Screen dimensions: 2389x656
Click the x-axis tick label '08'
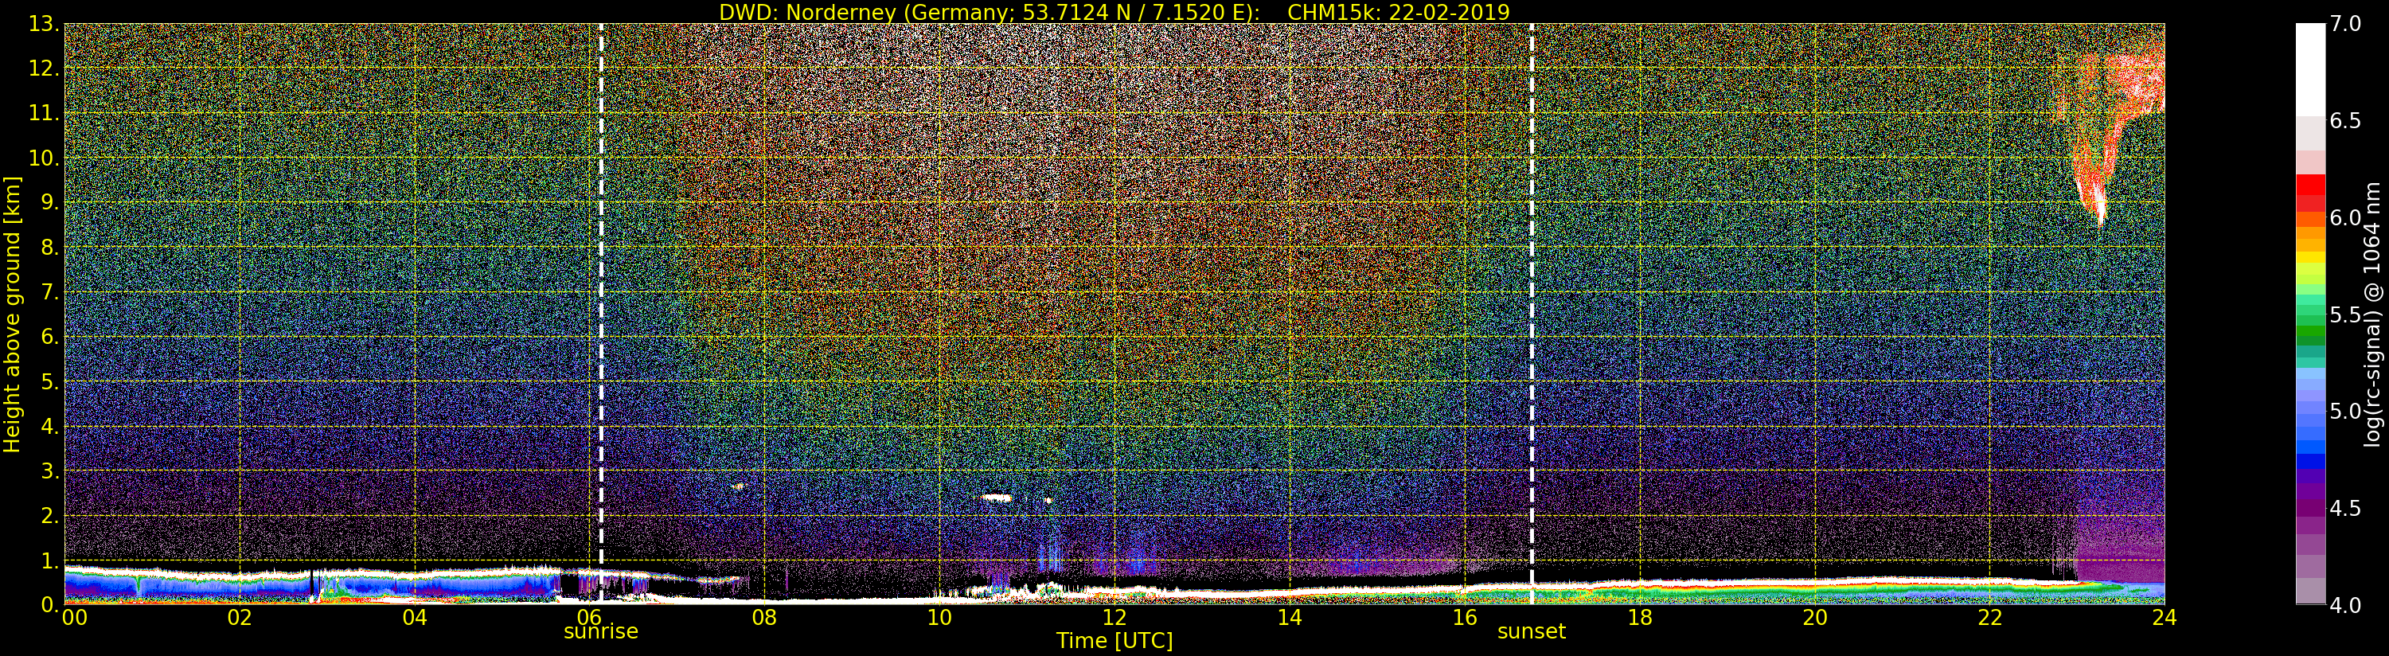point(764,617)
